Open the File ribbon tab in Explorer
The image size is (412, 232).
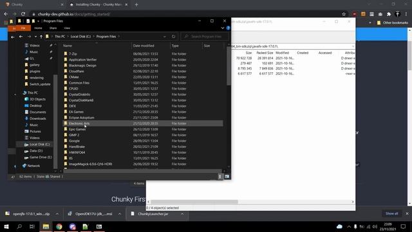(23, 28)
